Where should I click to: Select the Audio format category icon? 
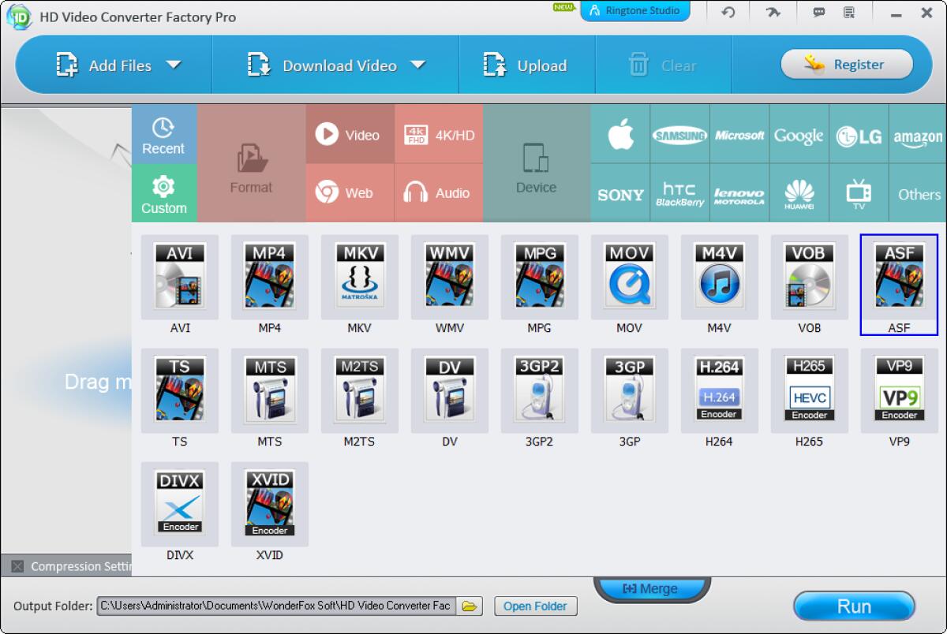click(x=439, y=192)
